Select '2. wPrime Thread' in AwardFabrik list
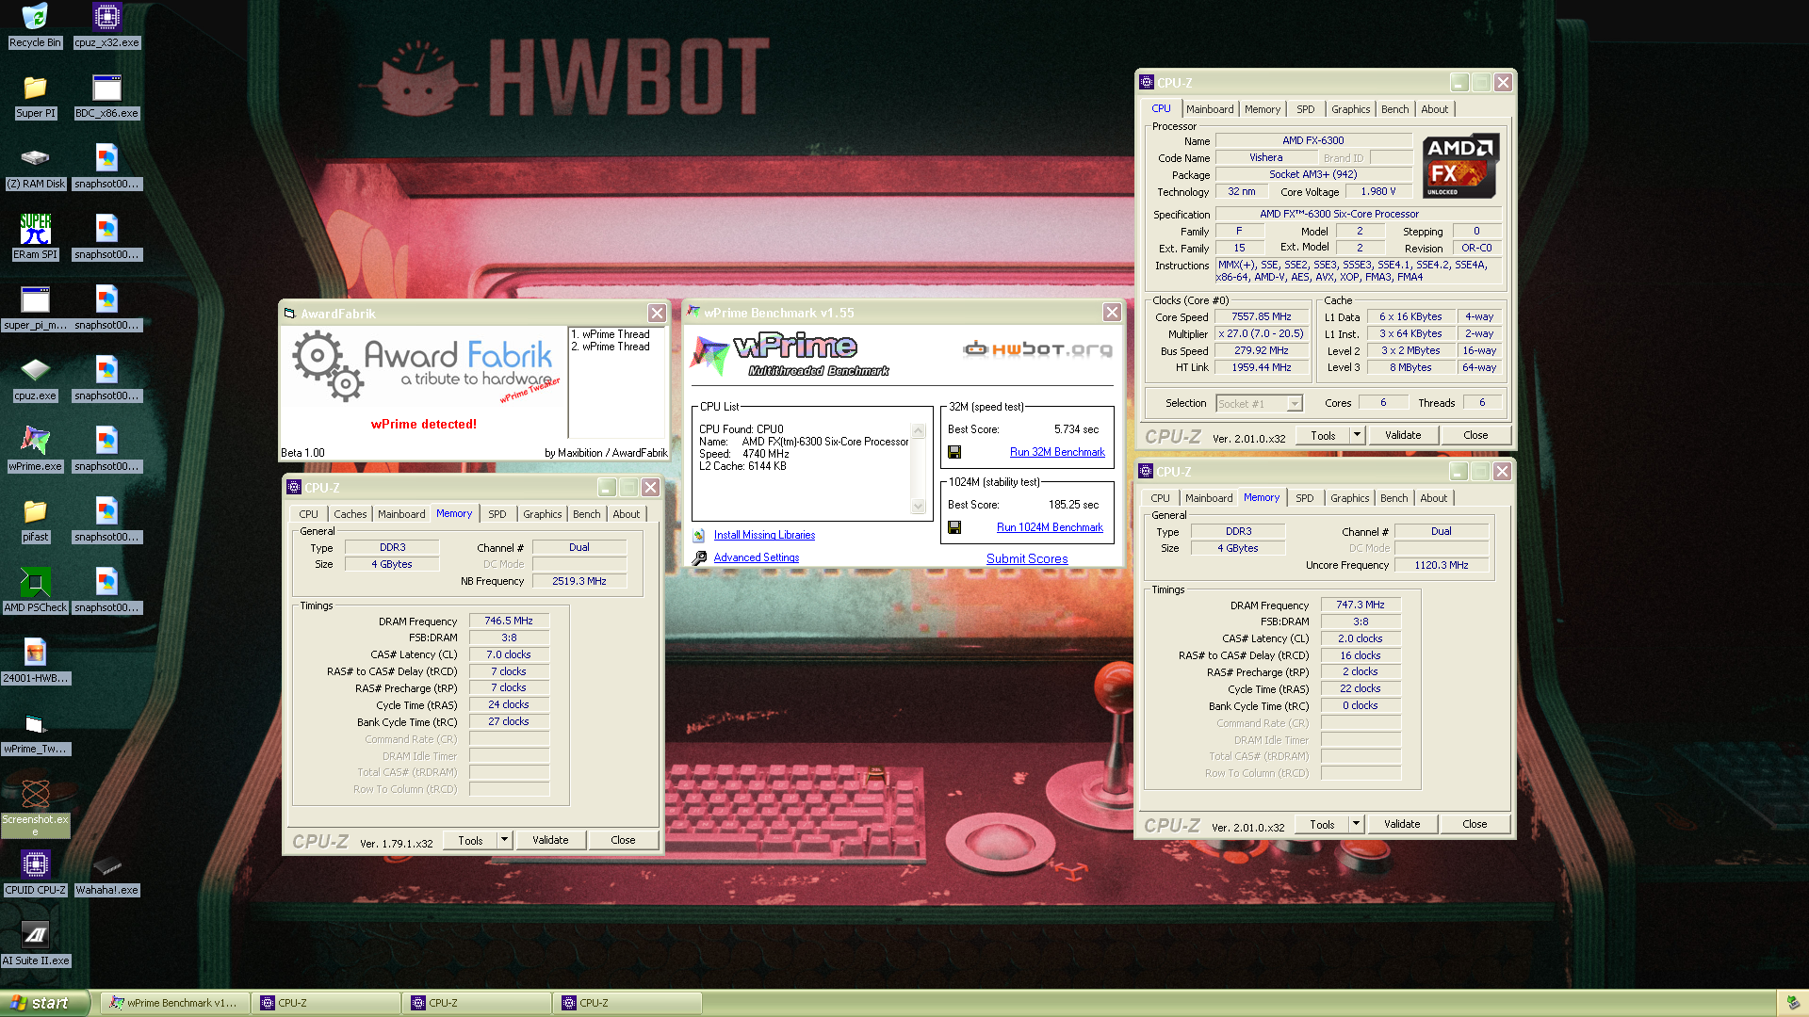 611,347
